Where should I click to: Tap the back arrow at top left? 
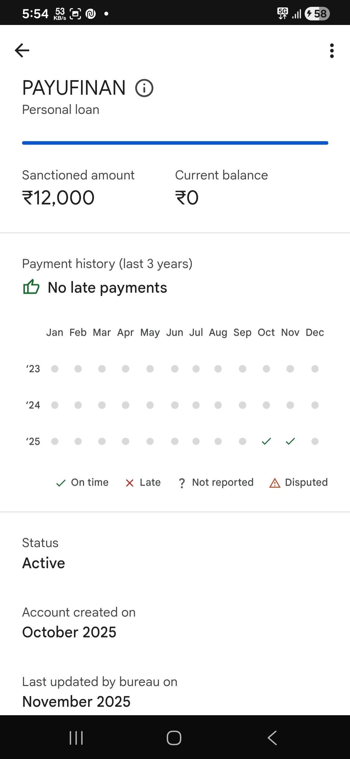point(22,51)
